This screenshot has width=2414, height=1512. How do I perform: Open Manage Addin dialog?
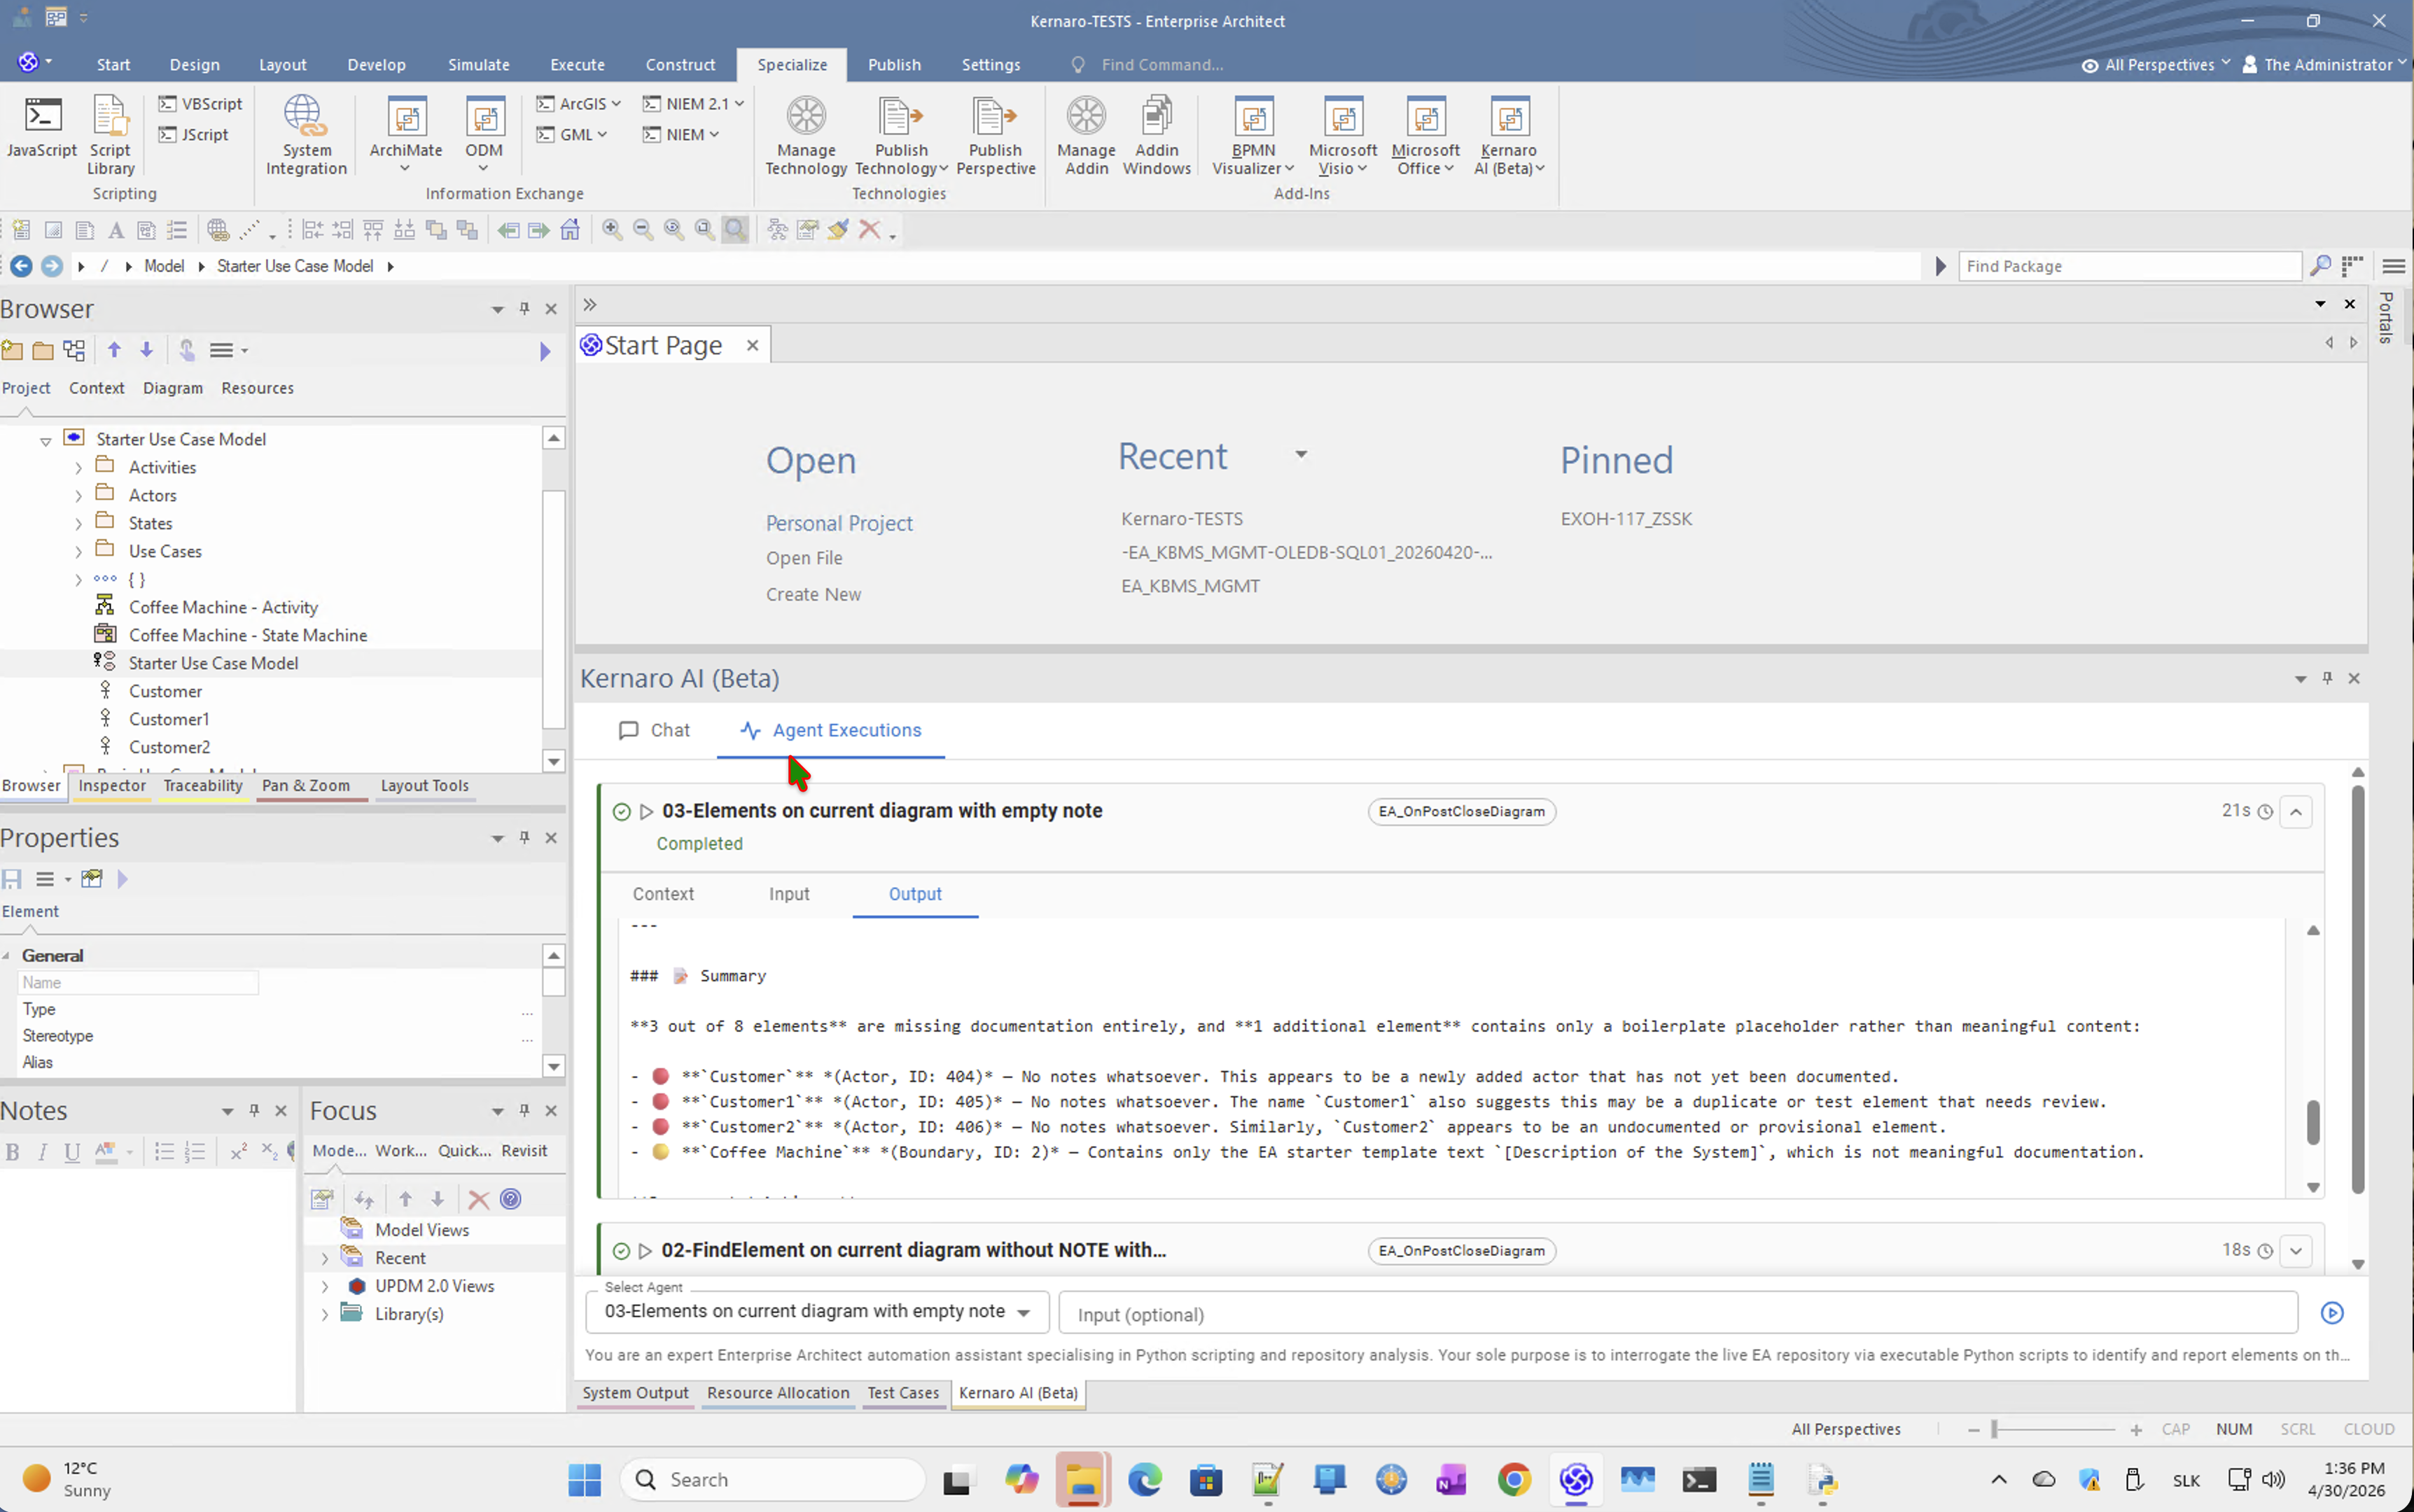(1086, 135)
